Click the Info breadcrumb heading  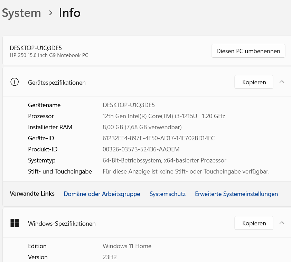pos(69,13)
